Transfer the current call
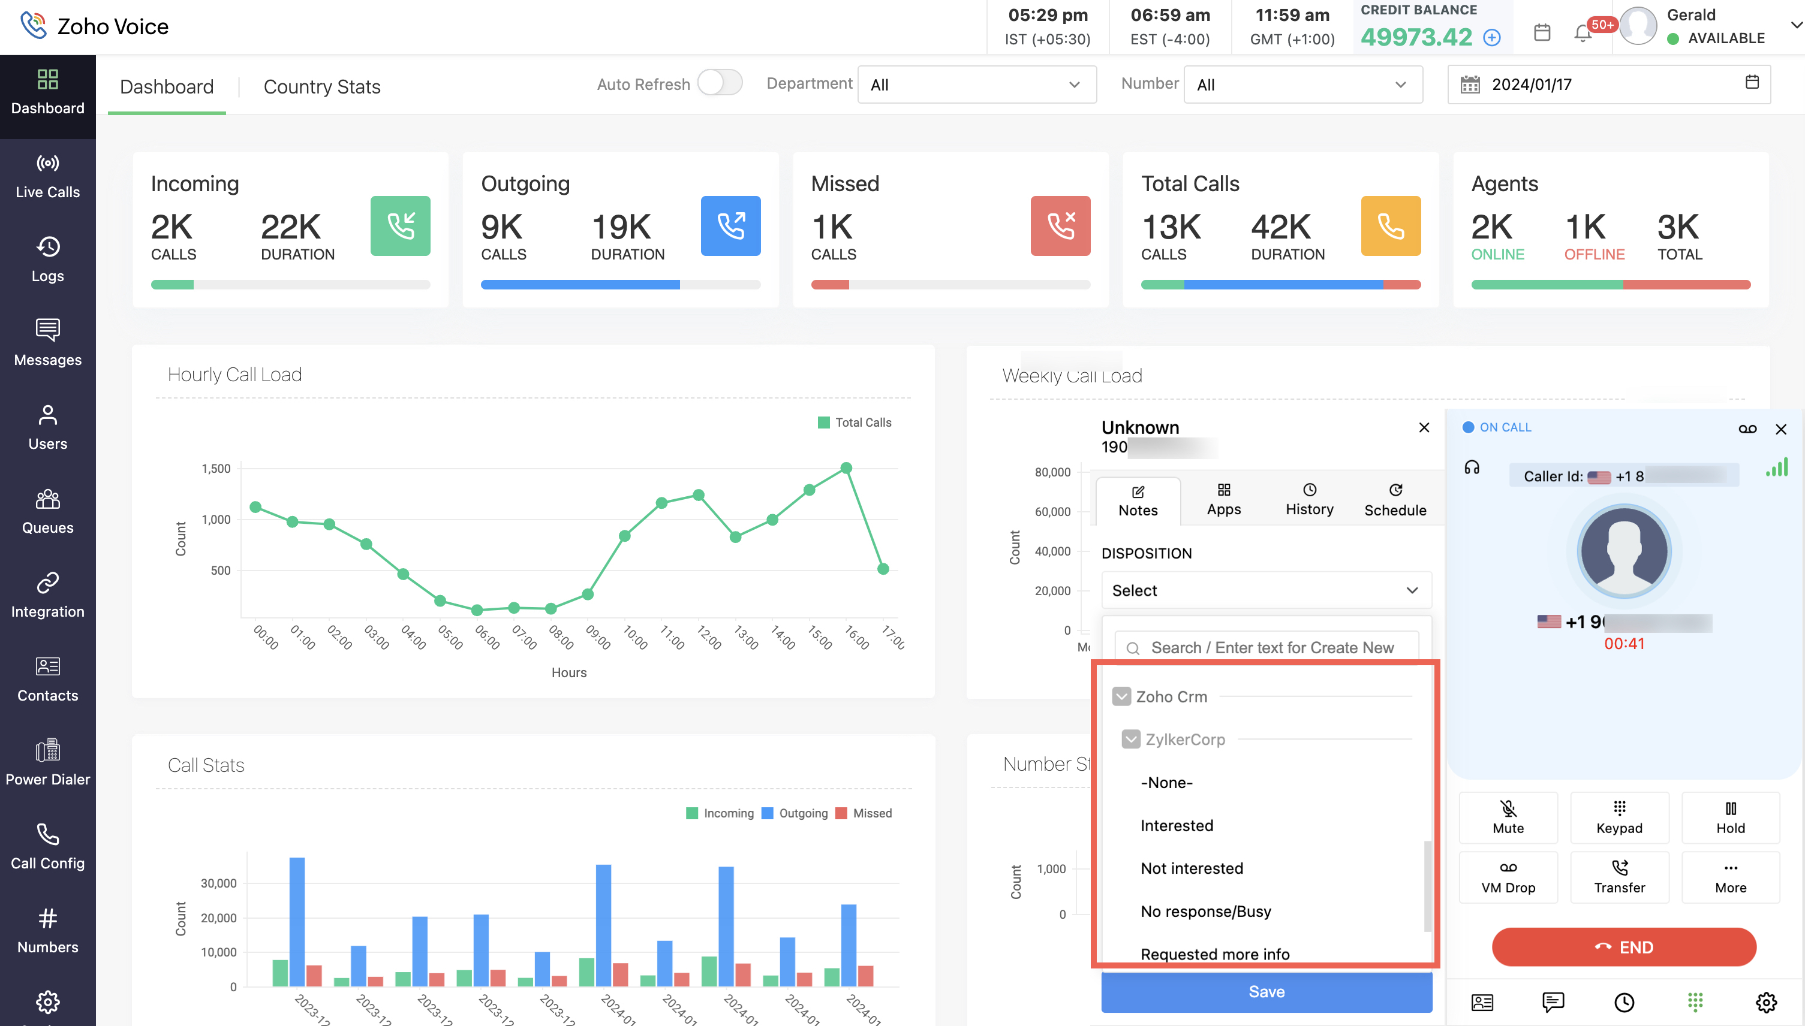 click(1619, 877)
